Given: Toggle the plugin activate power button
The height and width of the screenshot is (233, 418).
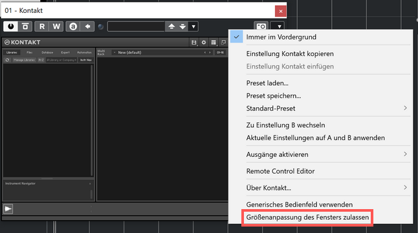Looking at the screenshot, I should click(10, 26).
